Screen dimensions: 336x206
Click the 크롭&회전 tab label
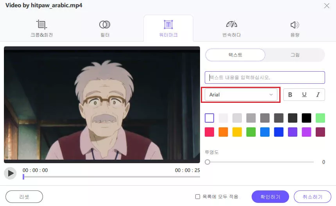pos(41,35)
